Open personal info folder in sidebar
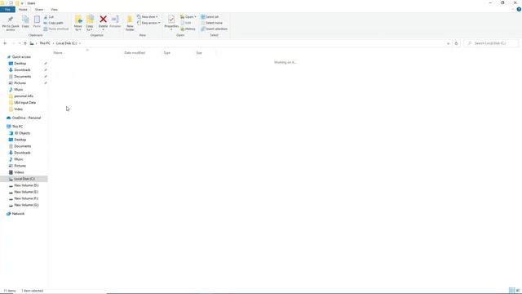Image resolution: width=522 pixels, height=294 pixels. [x=24, y=96]
